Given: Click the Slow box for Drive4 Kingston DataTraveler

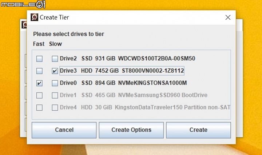Looking at the screenshot, I should [55, 108].
